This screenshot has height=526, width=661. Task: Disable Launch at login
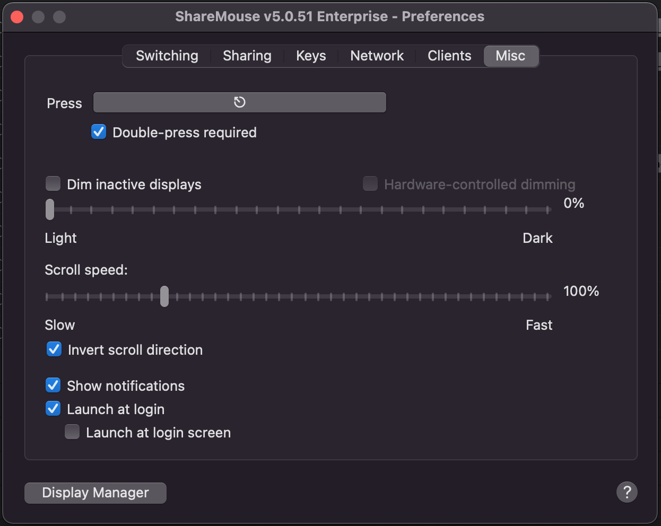53,408
